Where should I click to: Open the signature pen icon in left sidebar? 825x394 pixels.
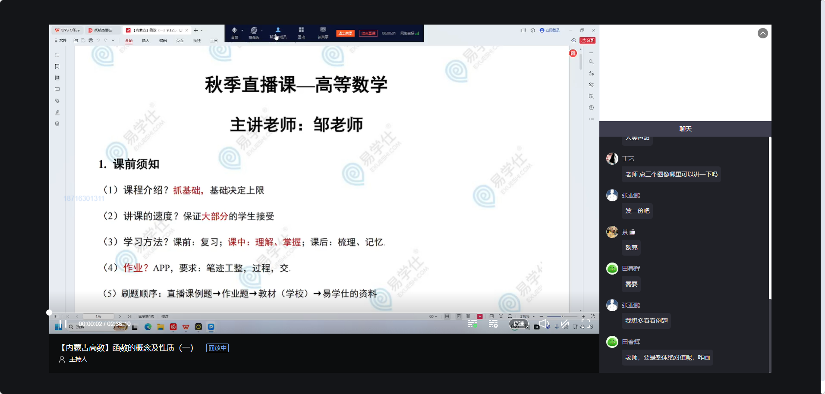pyautogui.click(x=57, y=112)
